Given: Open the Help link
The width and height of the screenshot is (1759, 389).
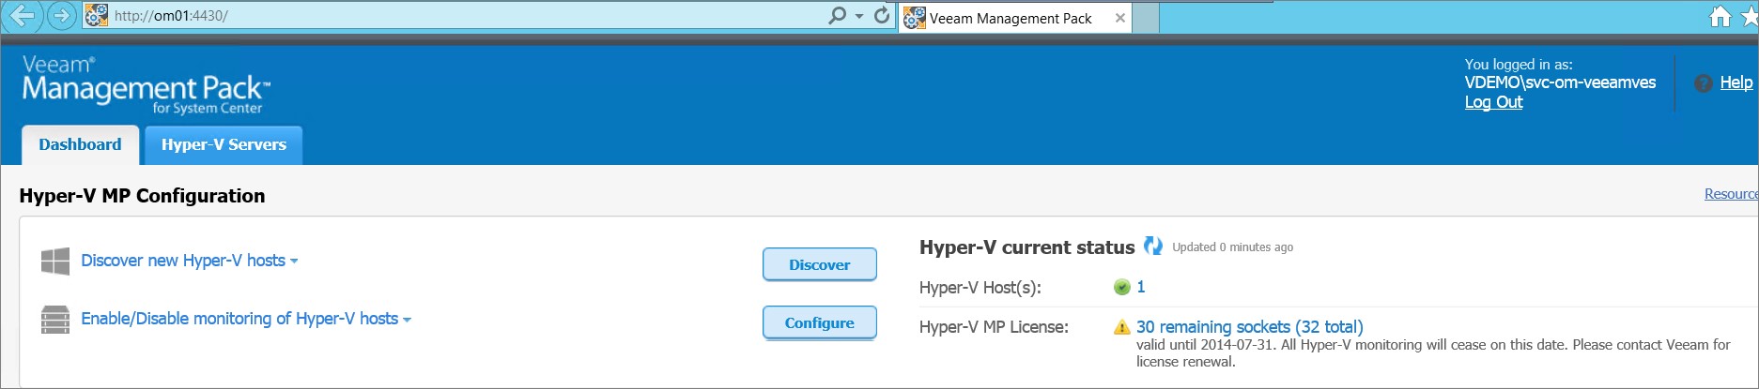Looking at the screenshot, I should [1736, 82].
